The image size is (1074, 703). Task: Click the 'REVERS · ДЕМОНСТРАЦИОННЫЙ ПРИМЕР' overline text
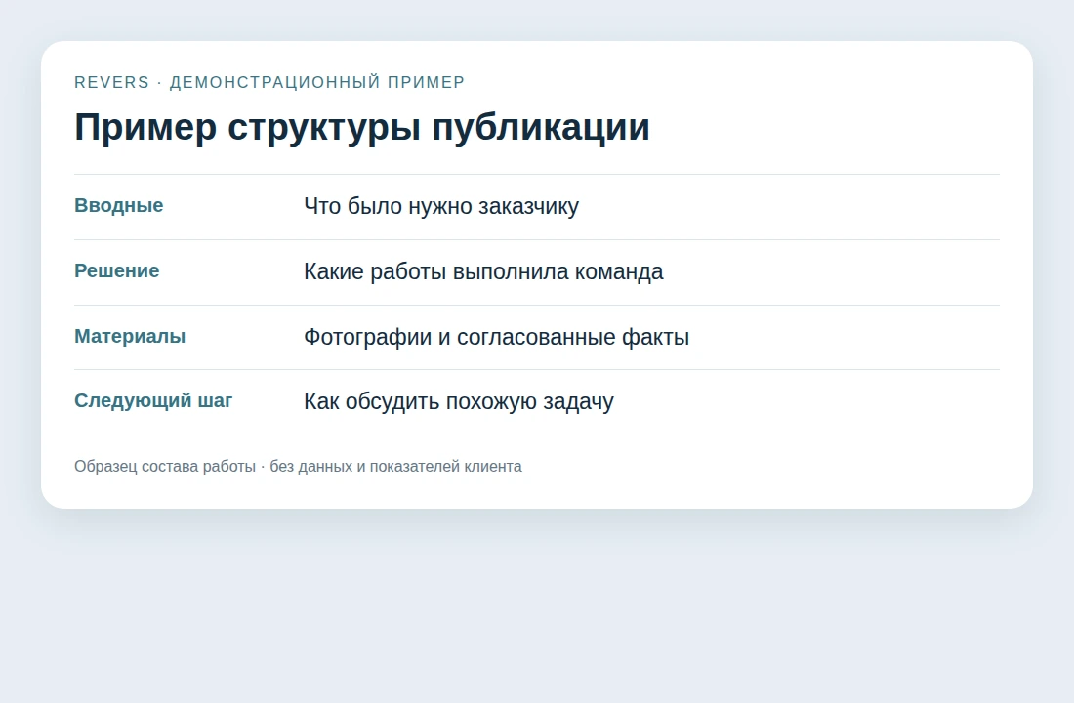coord(269,82)
